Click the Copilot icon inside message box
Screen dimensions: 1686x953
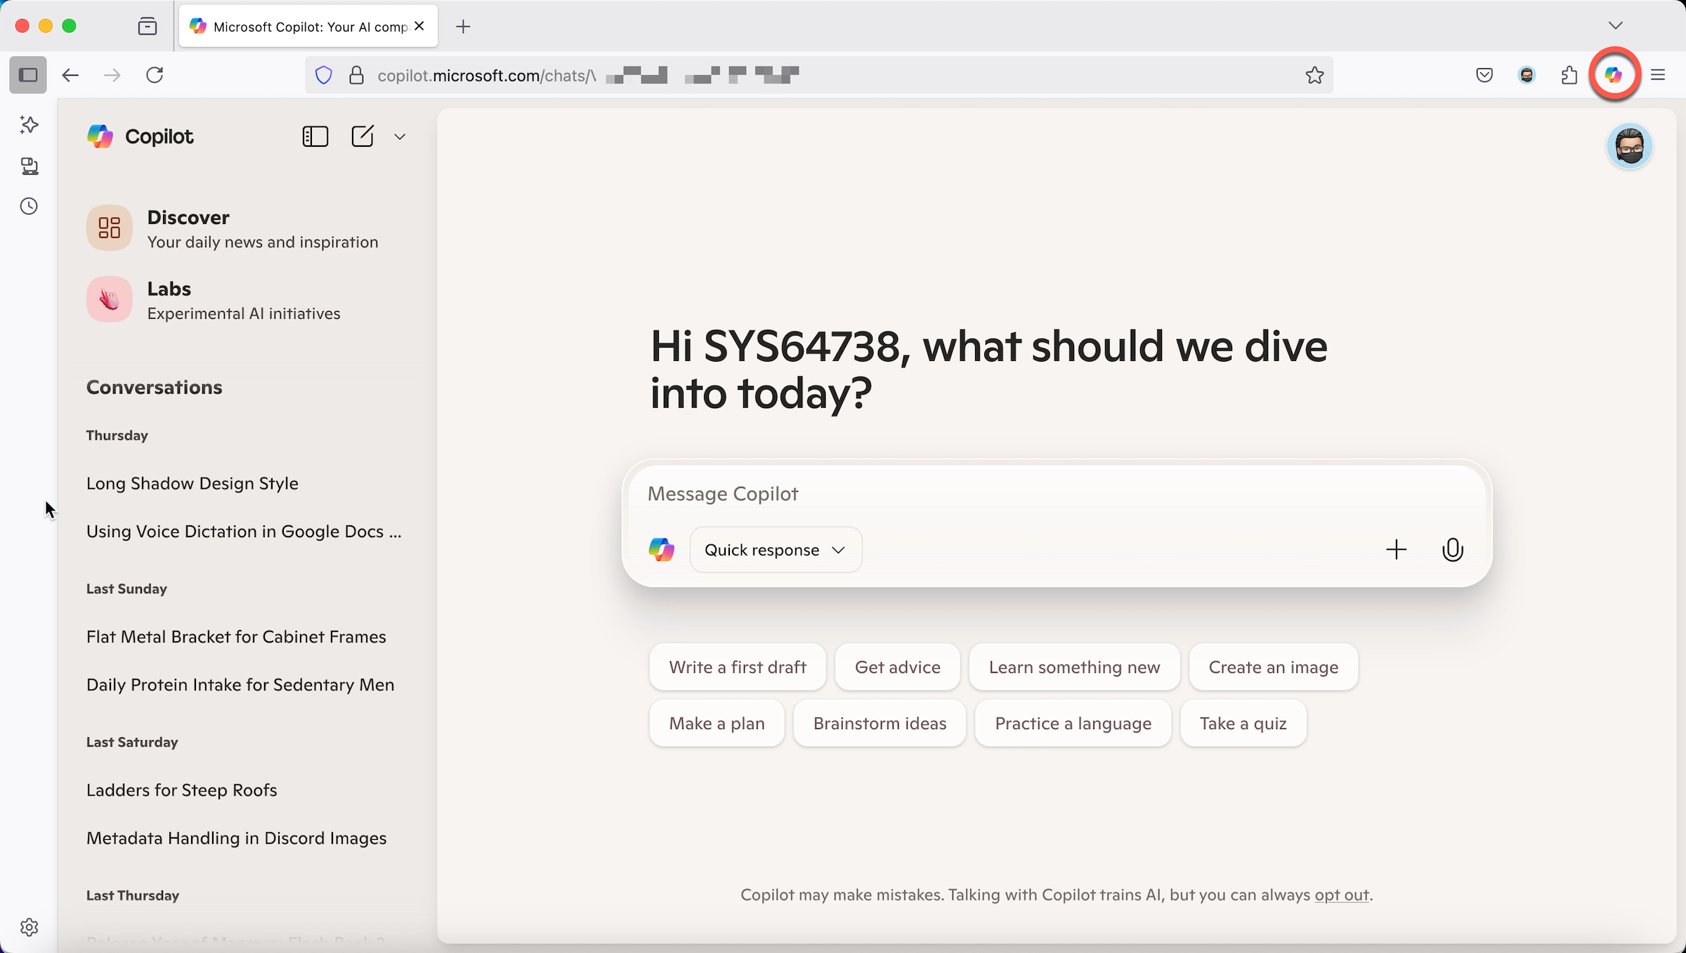click(x=661, y=550)
